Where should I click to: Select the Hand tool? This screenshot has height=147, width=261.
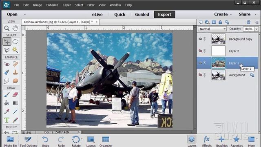click(x=15, y=28)
